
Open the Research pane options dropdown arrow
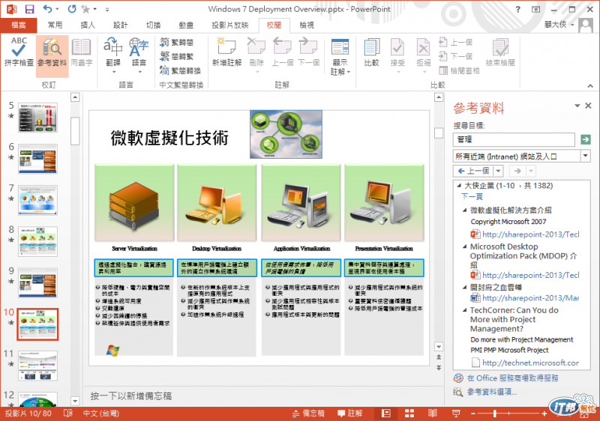577,106
